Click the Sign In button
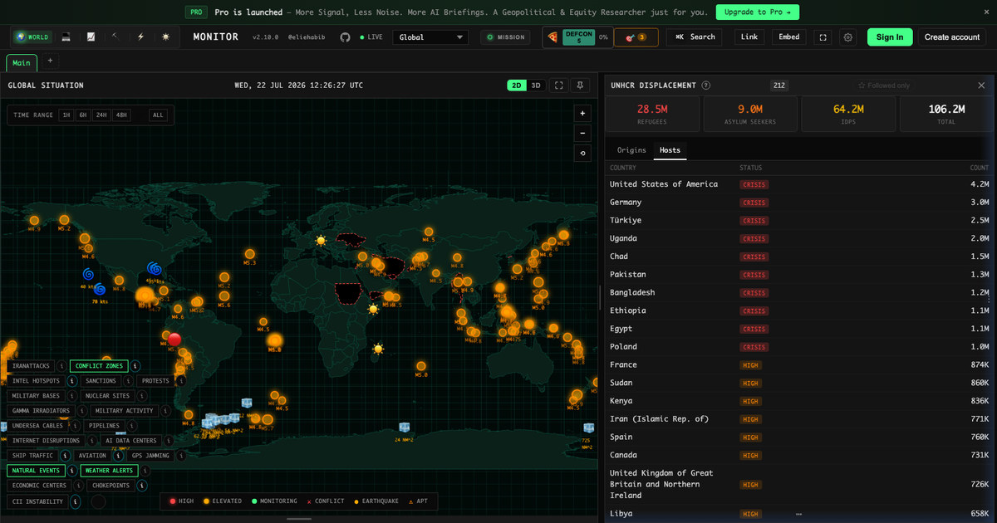This screenshot has height=523, width=997. (x=890, y=37)
